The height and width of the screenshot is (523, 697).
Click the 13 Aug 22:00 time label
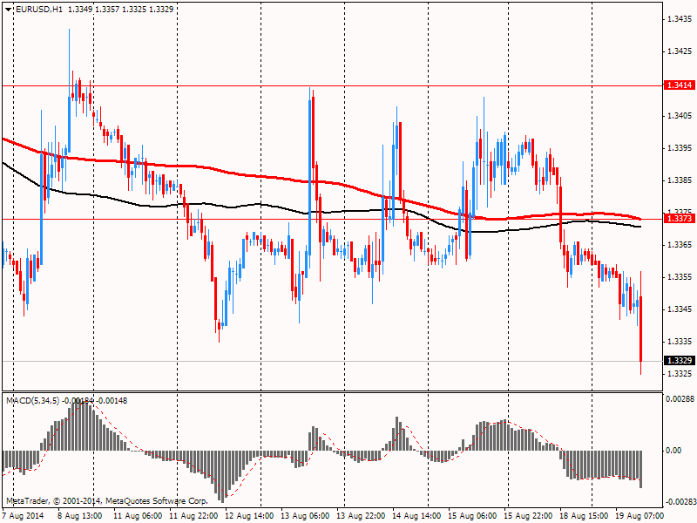point(361,516)
